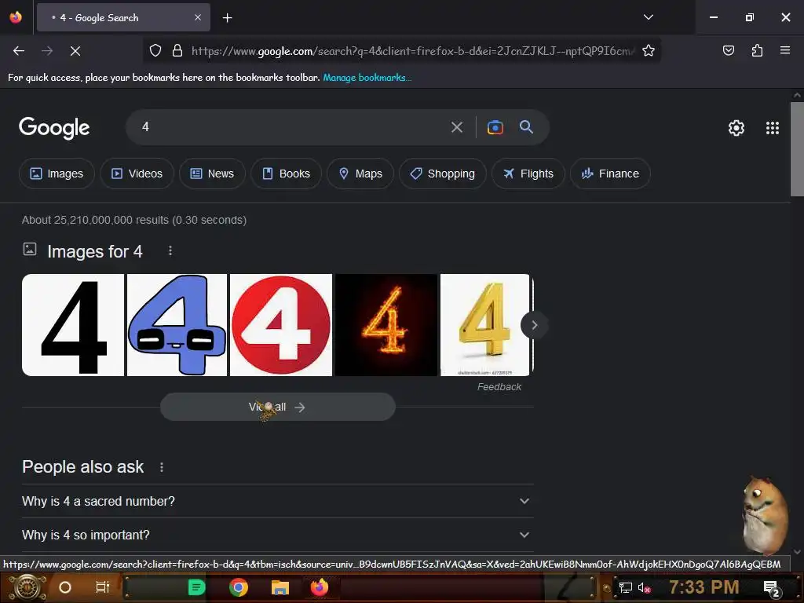
Task: Open the fiery number 4 thumbnail
Action: (x=386, y=325)
